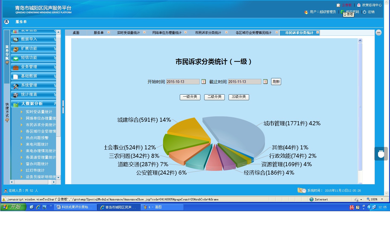This screenshot has width=390, height=244.
Task: Open the 桌面 tab
Action: pyautogui.click(x=76, y=33)
